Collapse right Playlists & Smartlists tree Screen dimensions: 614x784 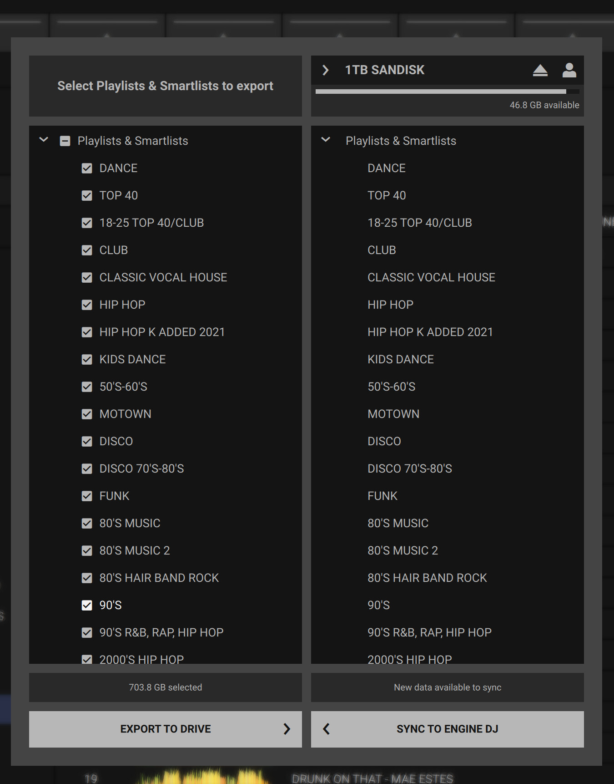326,140
